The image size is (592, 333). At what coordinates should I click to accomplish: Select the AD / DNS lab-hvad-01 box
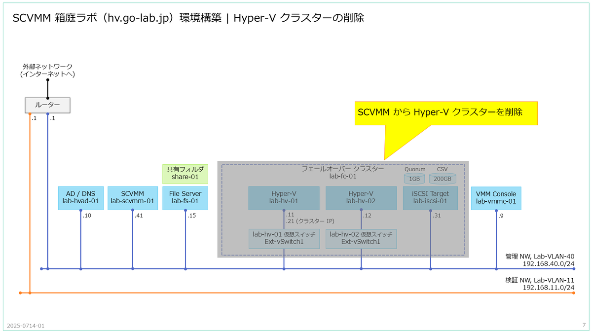[x=80, y=198]
